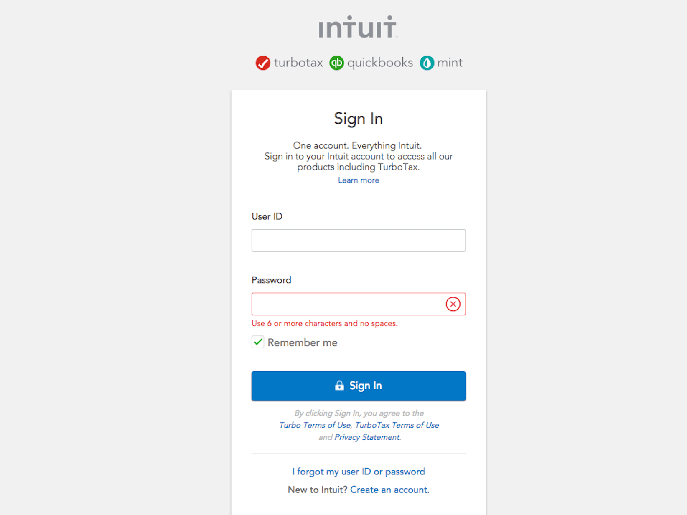This screenshot has width=687, height=515.
Task: Click the quickbooks product label
Action: (x=381, y=63)
